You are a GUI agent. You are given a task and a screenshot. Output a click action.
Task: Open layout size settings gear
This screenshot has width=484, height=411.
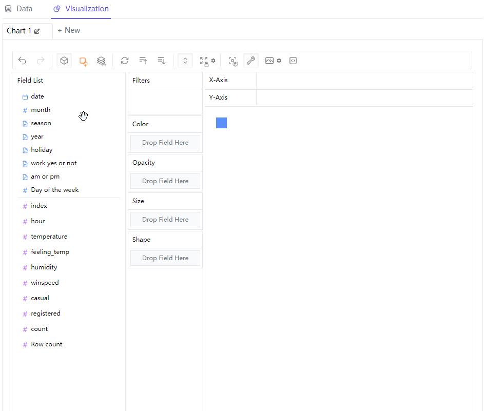(x=214, y=61)
